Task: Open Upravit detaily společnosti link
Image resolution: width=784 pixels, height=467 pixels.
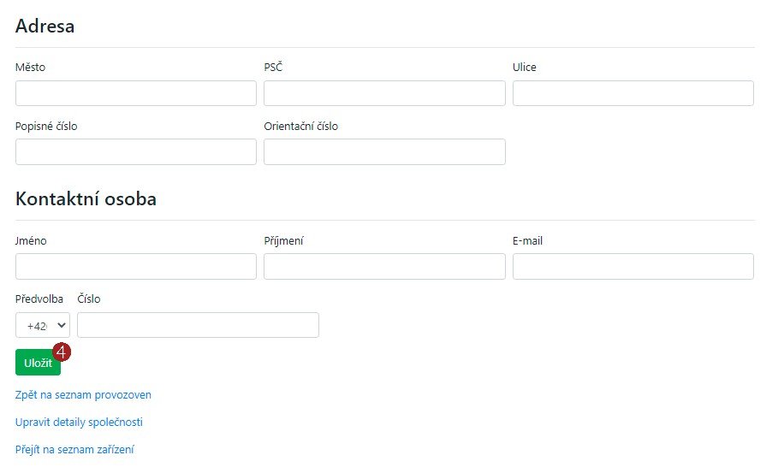Action: (79, 423)
